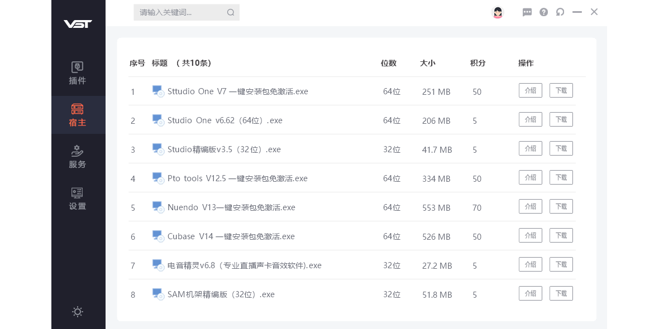Viewport: 659px width, 329px height.
Task: Select the 宿主 (host) sidebar section
Action: [x=78, y=115]
